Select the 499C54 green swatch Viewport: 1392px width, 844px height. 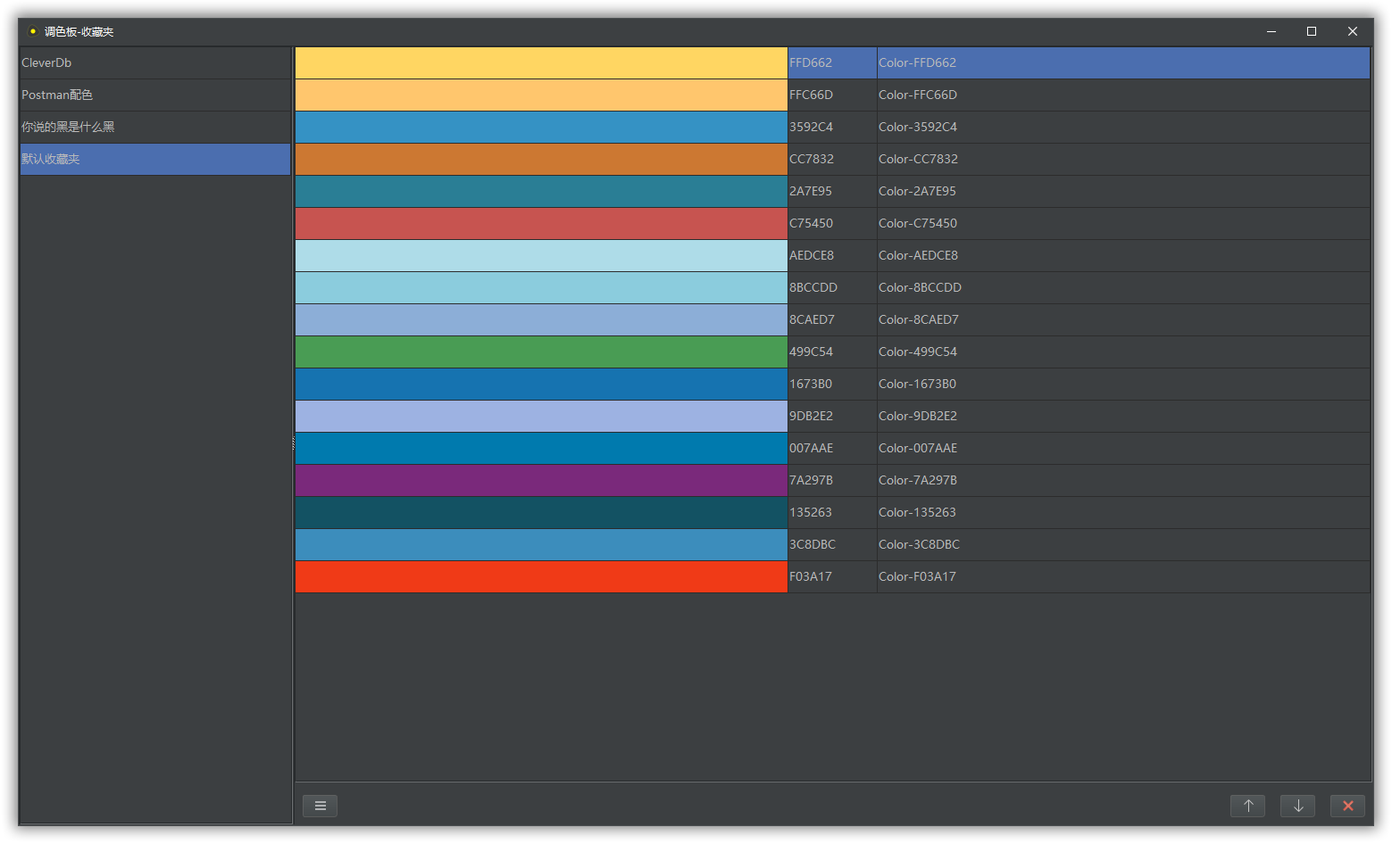(x=541, y=352)
